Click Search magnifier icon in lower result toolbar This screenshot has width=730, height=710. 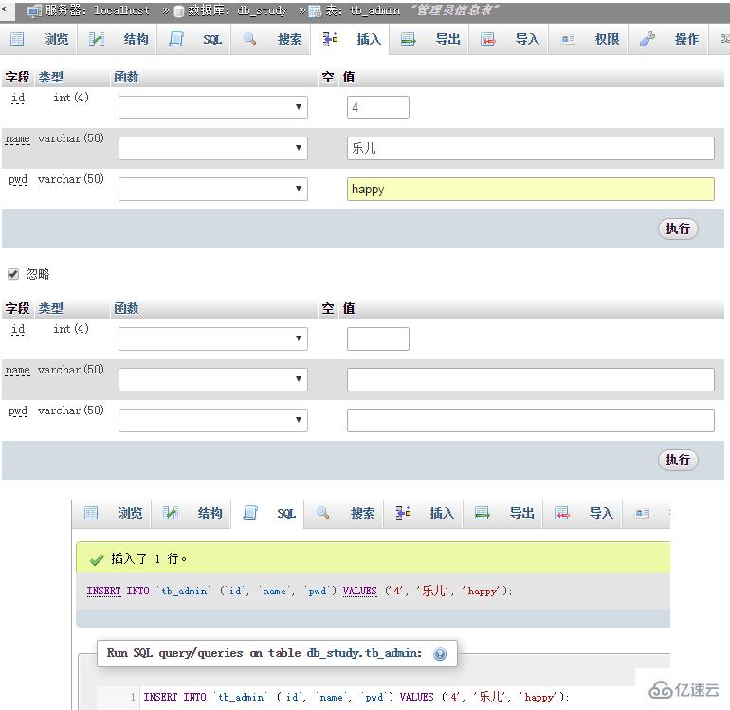pos(322,513)
